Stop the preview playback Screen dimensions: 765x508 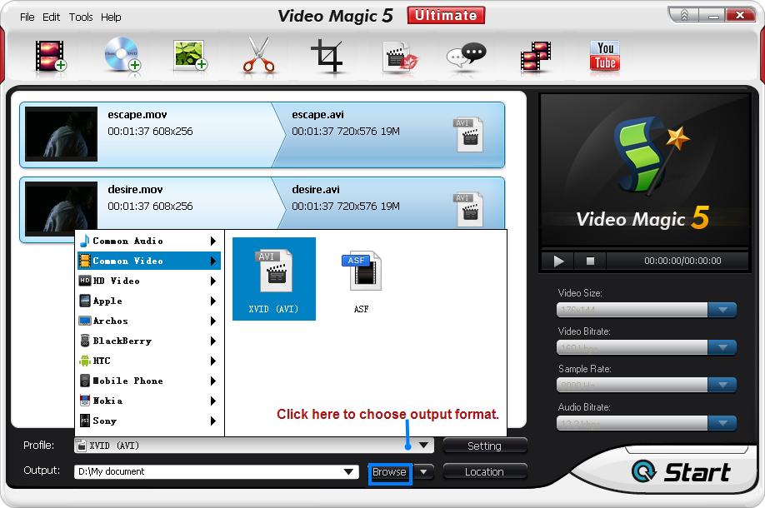pyautogui.click(x=590, y=261)
